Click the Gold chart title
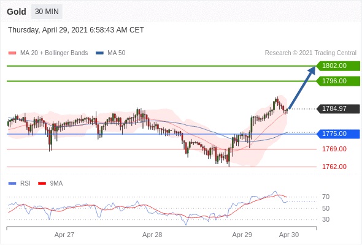This screenshot has height=245, width=362. coord(17,12)
